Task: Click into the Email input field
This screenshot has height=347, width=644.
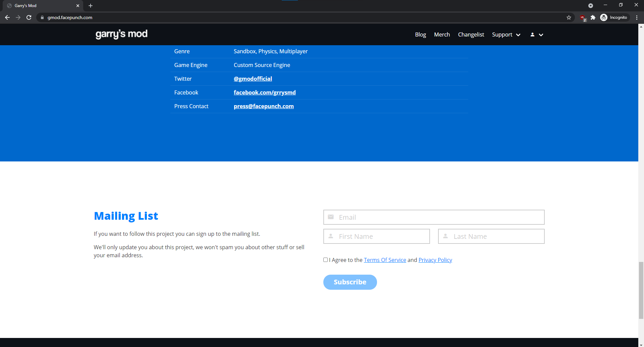Action: pos(434,217)
